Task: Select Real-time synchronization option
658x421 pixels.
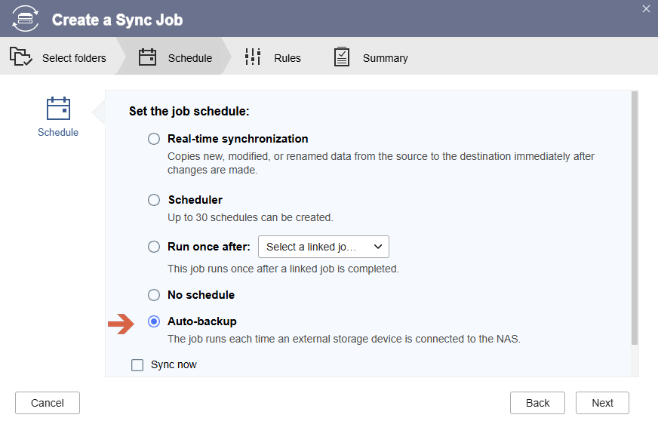Action: click(x=154, y=139)
